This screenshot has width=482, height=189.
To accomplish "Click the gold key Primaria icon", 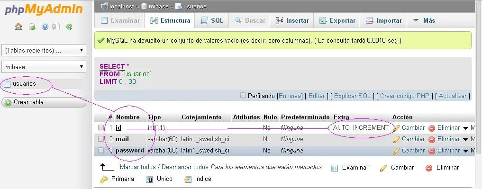I will click(x=104, y=179).
